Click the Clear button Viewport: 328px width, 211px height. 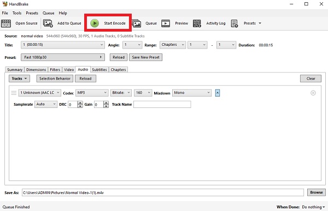311,79
